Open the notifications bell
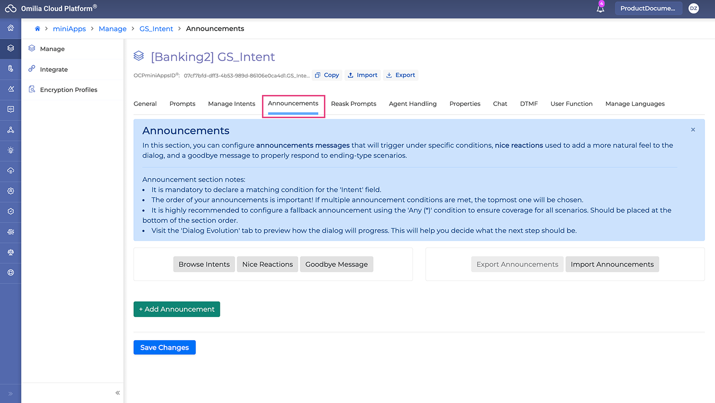This screenshot has height=403, width=715. (x=600, y=9)
